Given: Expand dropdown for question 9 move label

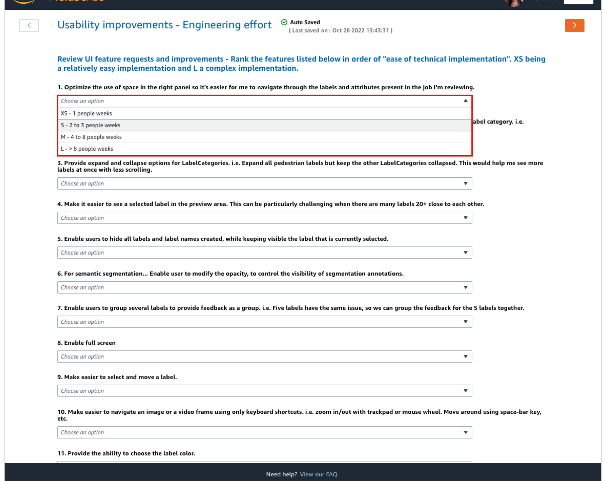Looking at the screenshot, I should point(264,391).
